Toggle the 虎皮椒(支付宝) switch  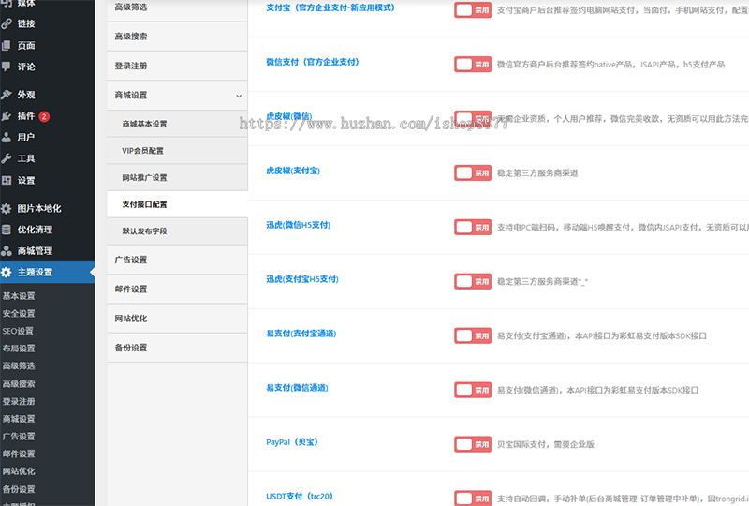[x=473, y=172]
